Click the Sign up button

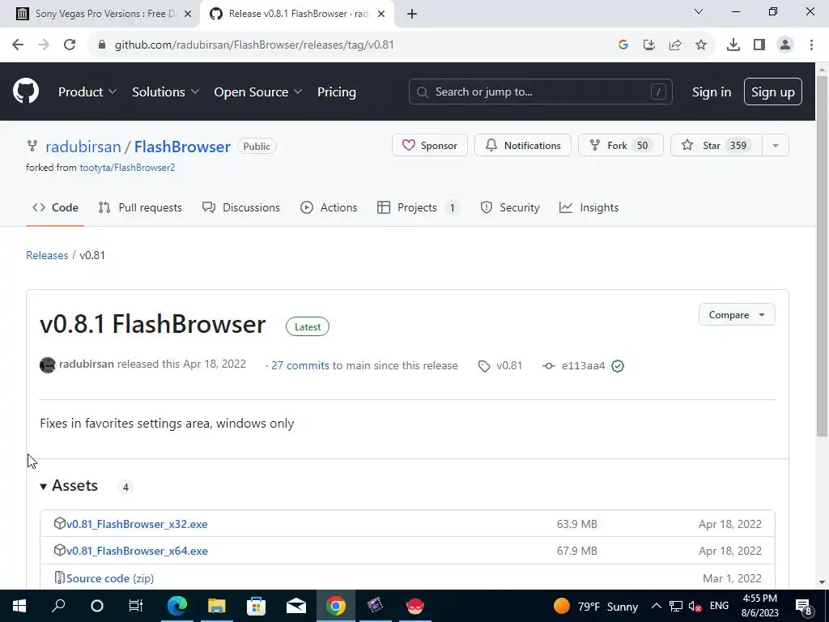[x=773, y=92]
